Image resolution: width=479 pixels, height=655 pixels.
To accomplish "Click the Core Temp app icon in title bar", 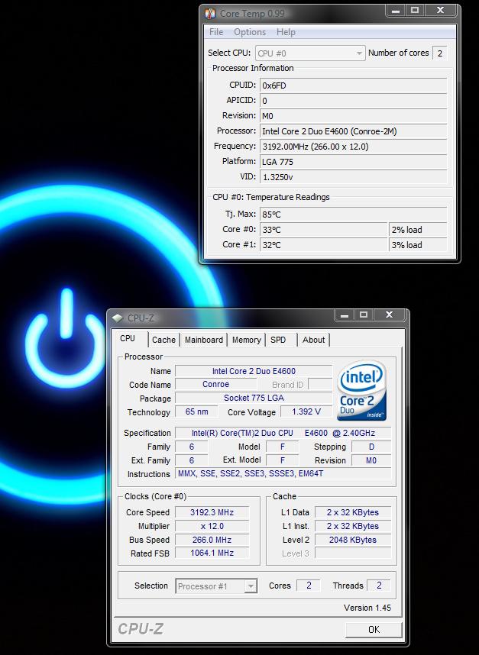I will 210,14.
